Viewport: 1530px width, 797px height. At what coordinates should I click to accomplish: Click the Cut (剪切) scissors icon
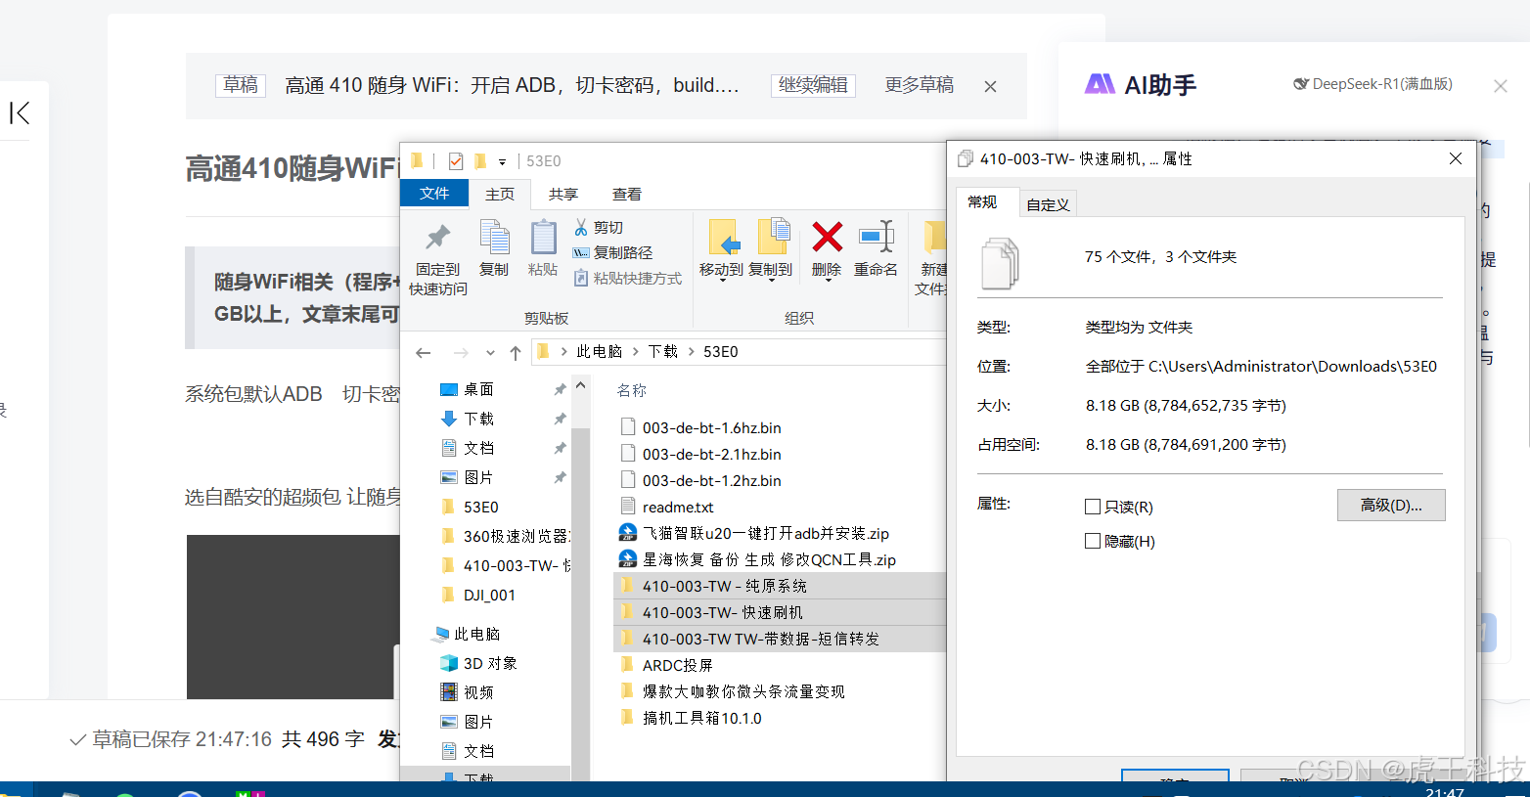581,227
